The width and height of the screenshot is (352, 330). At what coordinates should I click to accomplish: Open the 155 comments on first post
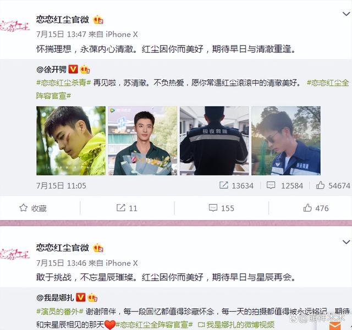(x=221, y=208)
